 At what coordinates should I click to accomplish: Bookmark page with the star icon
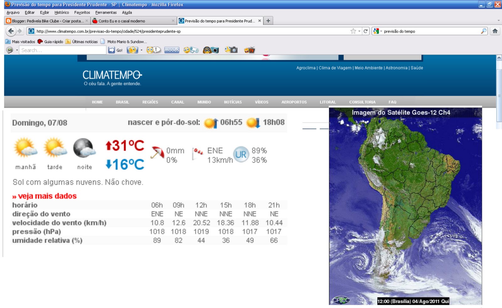(x=353, y=31)
